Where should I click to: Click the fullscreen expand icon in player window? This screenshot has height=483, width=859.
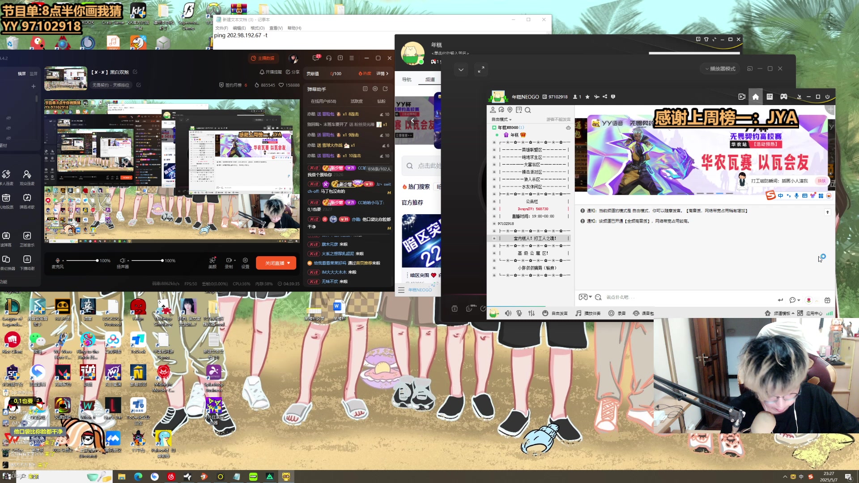pyautogui.click(x=481, y=70)
